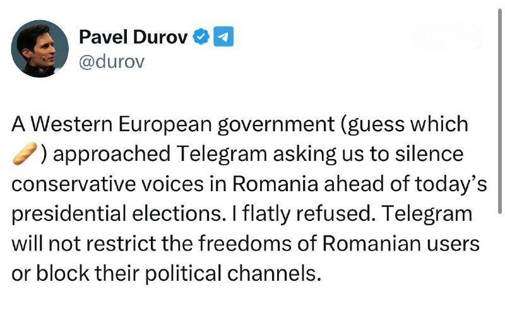Click the words "guess which" in parentheses
The height and width of the screenshot is (318, 505).
[407, 124]
